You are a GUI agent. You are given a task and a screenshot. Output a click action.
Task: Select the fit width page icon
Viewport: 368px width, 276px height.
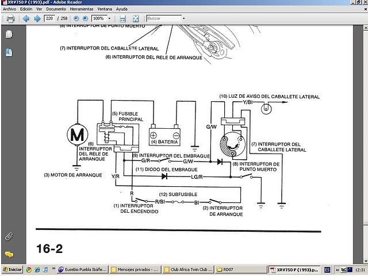tap(122, 18)
